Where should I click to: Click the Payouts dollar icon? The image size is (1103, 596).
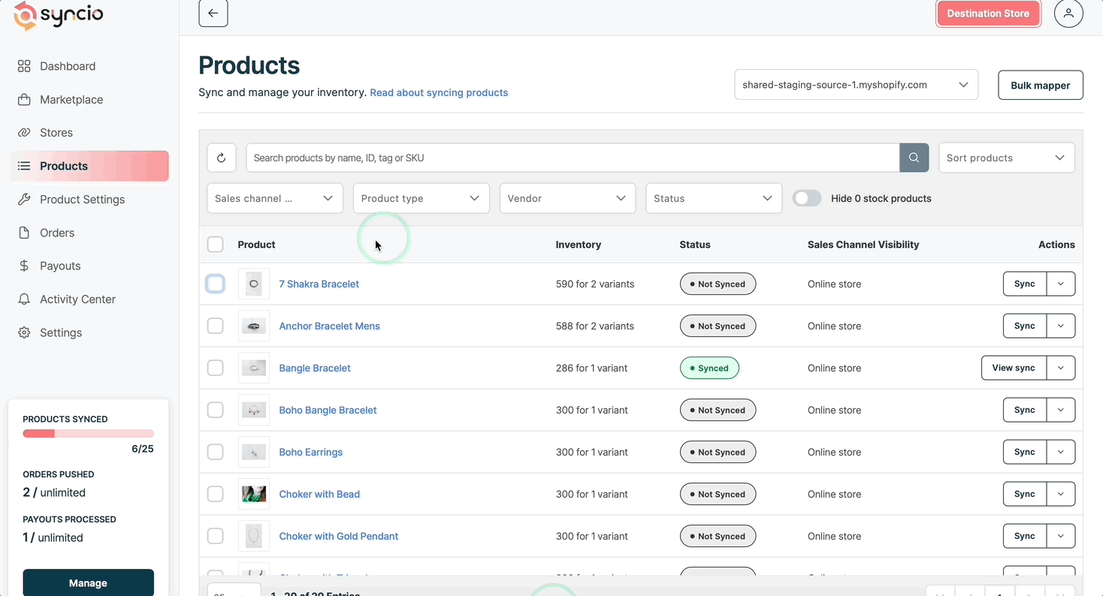(x=24, y=266)
